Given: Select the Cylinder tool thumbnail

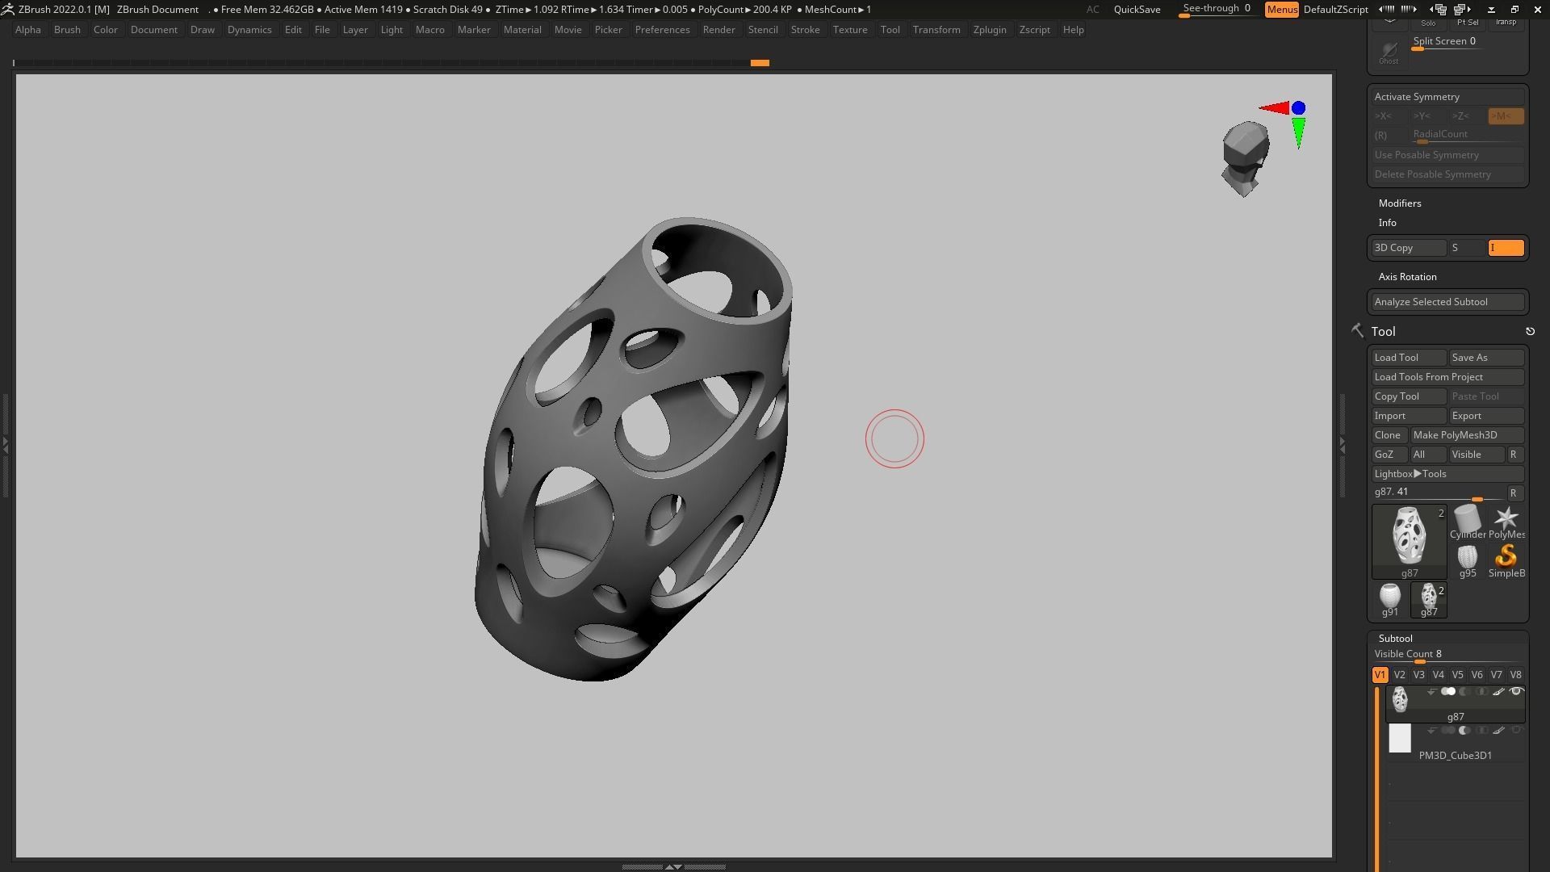Looking at the screenshot, I should [1467, 522].
